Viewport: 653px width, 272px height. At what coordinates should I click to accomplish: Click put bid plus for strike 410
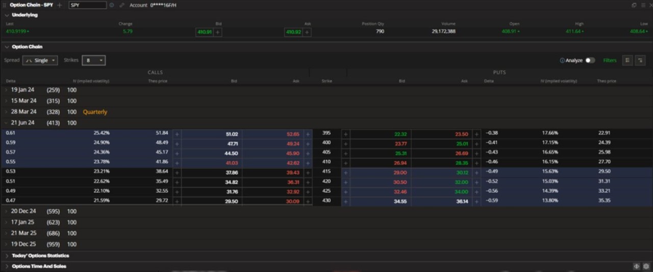click(345, 163)
